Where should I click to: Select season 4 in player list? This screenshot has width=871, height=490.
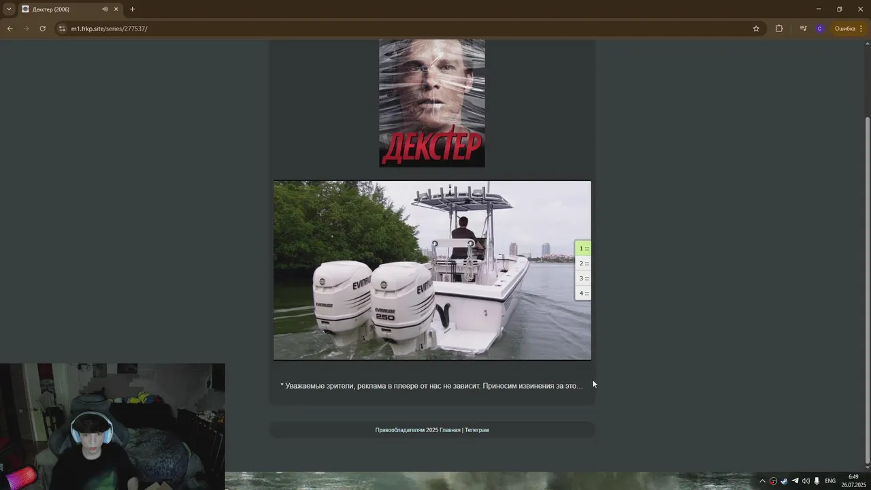point(583,293)
